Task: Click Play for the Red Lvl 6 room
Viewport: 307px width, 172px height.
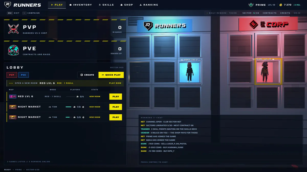Action: (x=116, y=97)
